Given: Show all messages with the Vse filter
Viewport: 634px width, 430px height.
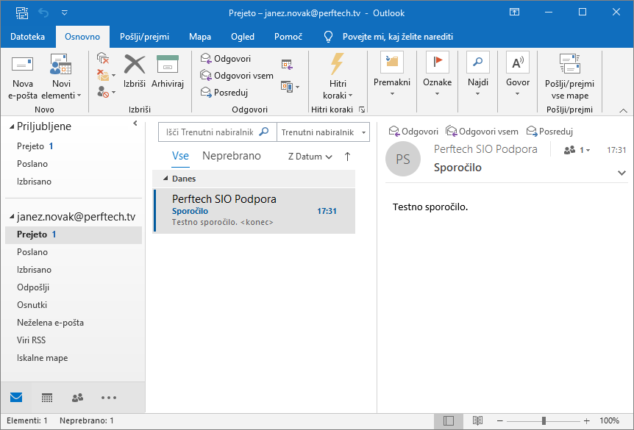Looking at the screenshot, I should coord(180,156).
